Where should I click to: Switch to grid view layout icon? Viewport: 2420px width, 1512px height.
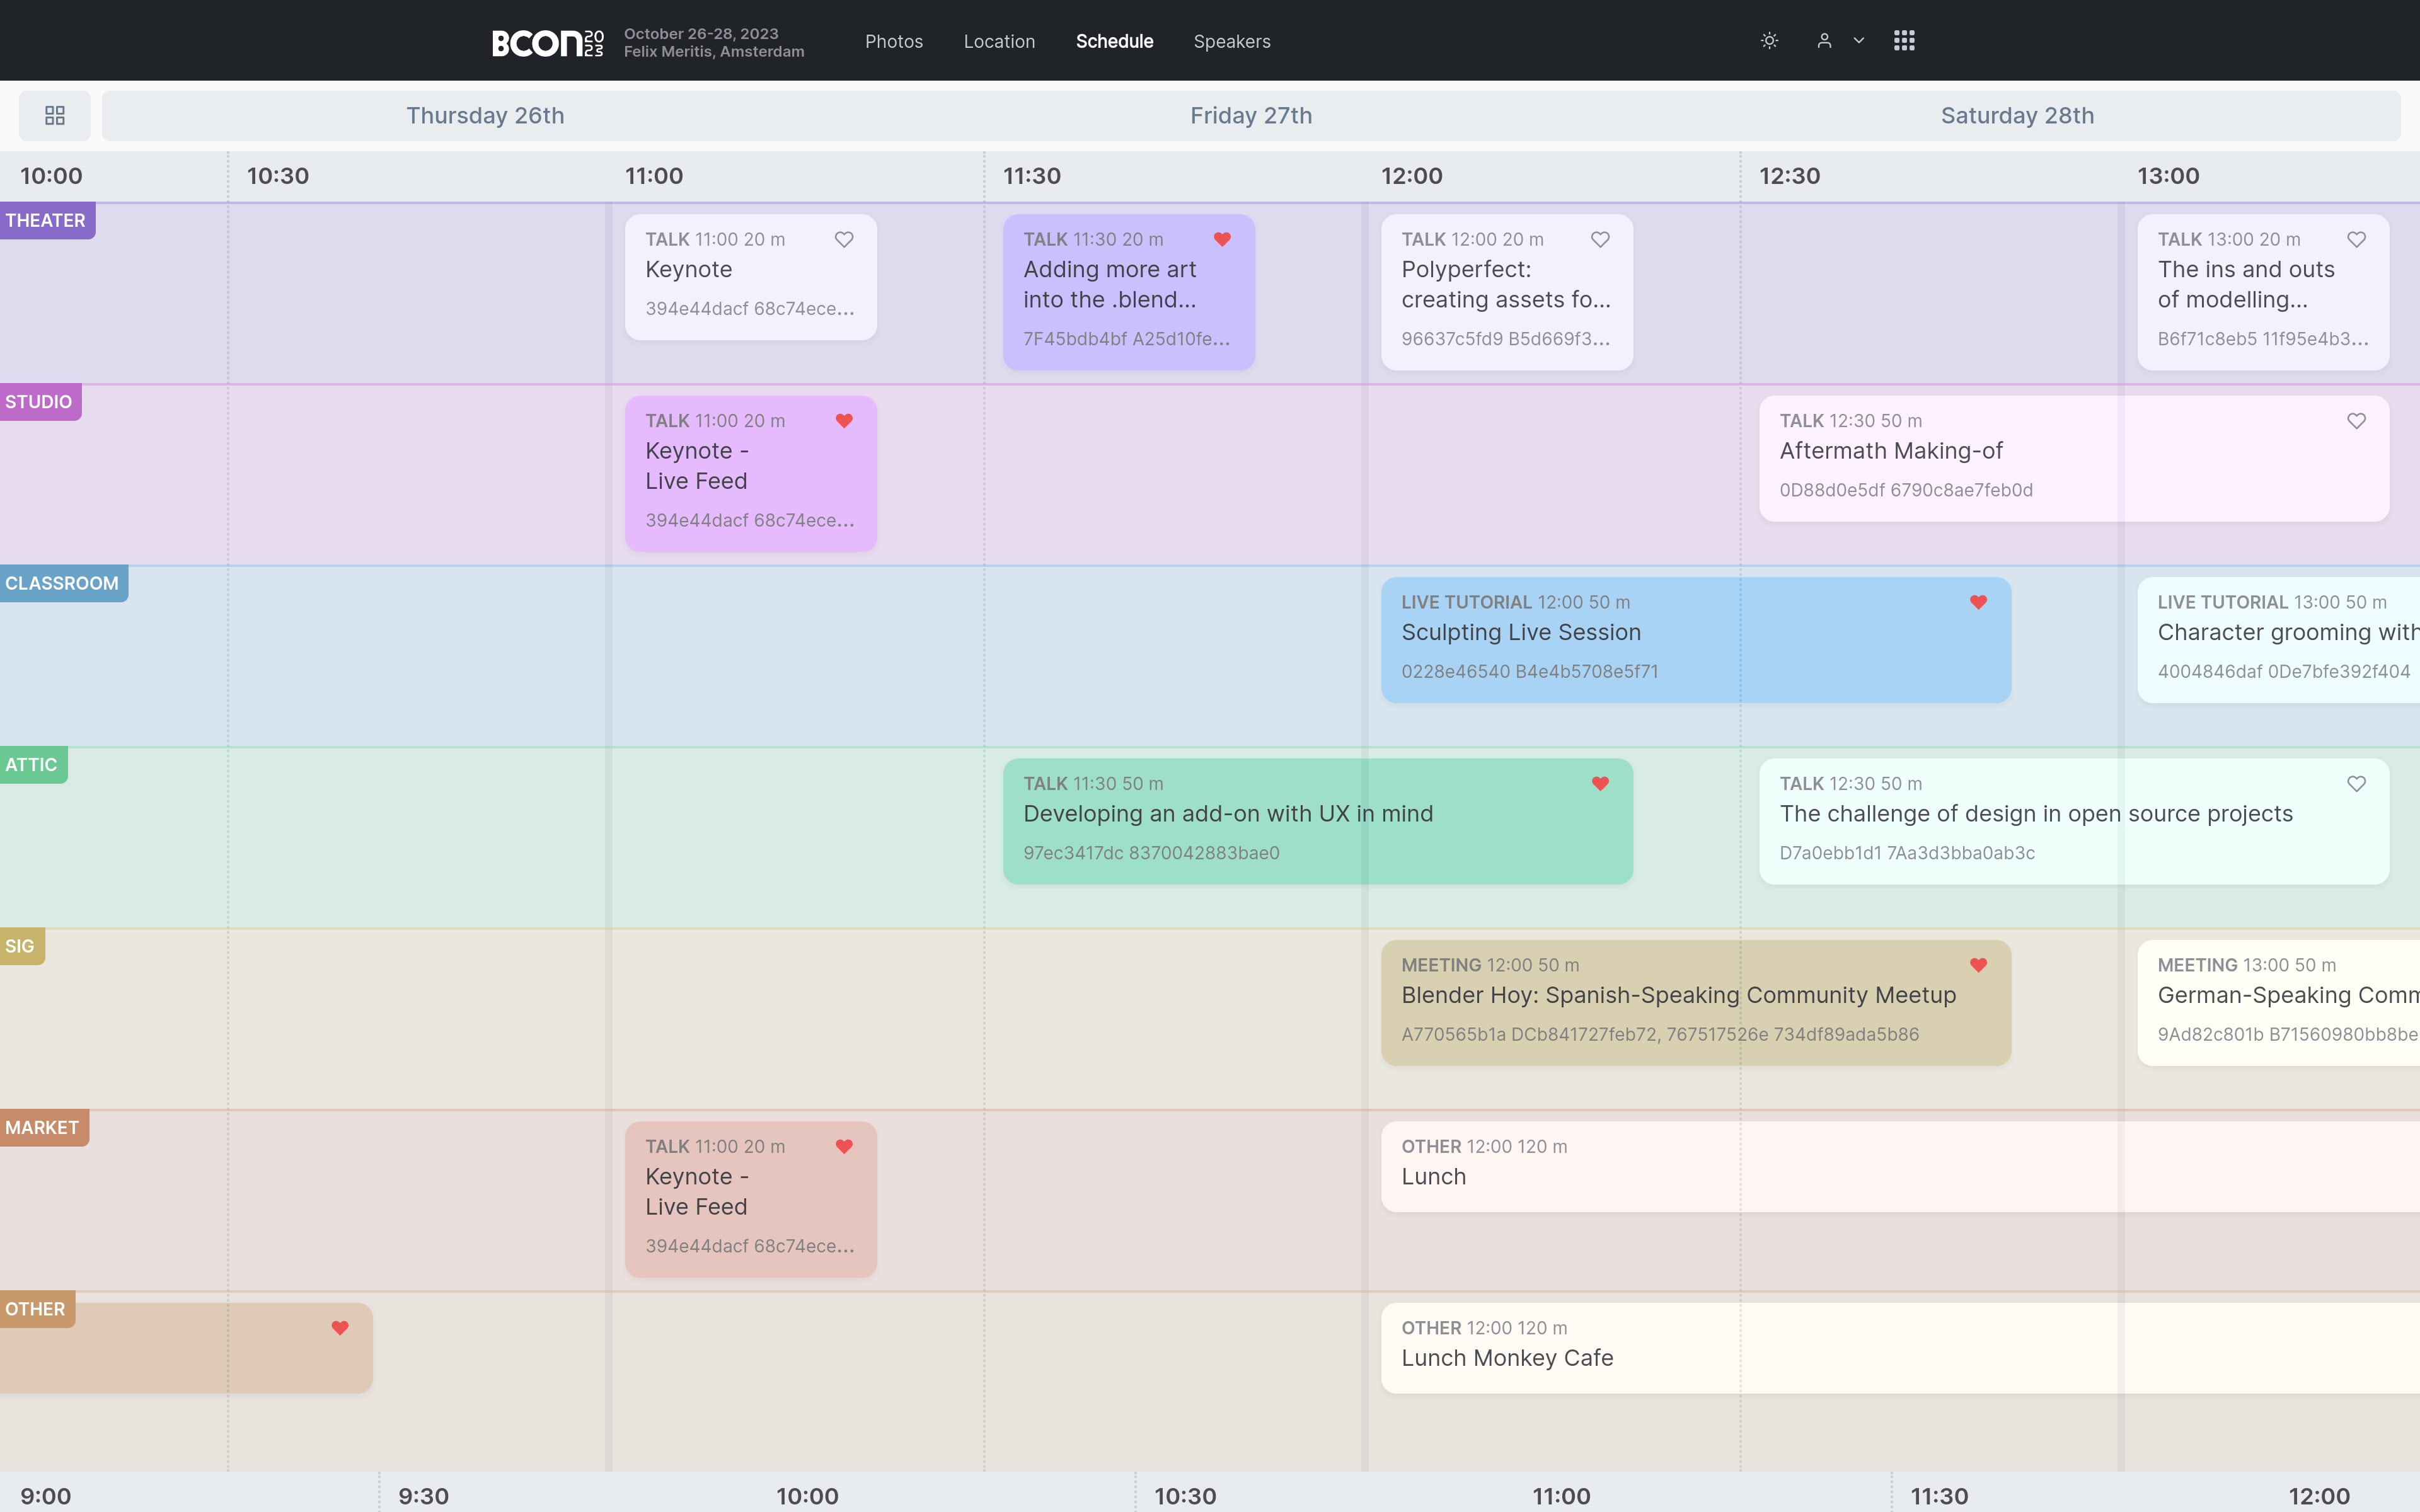pos(55,116)
